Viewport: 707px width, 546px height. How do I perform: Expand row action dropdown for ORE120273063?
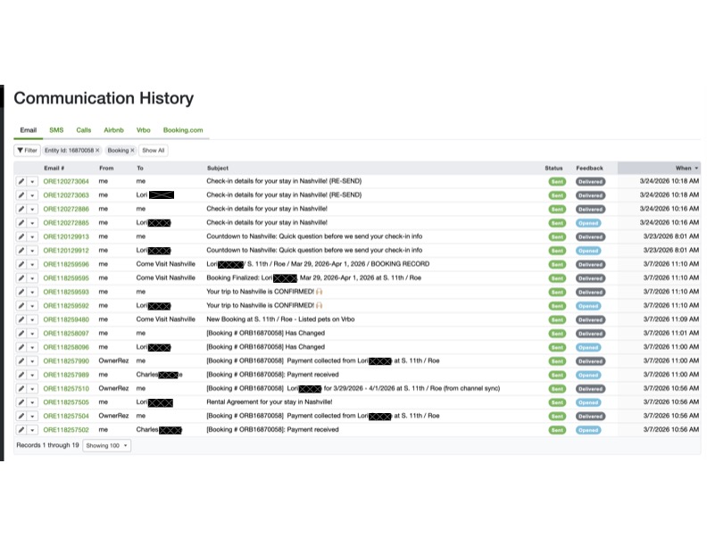click(x=32, y=195)
